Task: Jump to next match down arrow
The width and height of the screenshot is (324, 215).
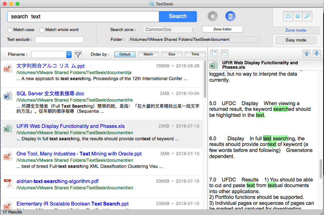Action: tap(317, 54)
